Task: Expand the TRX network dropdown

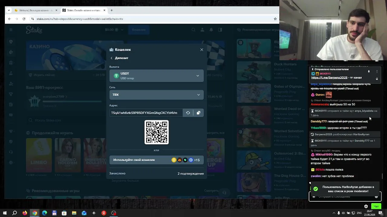Action: coord(156,95)
